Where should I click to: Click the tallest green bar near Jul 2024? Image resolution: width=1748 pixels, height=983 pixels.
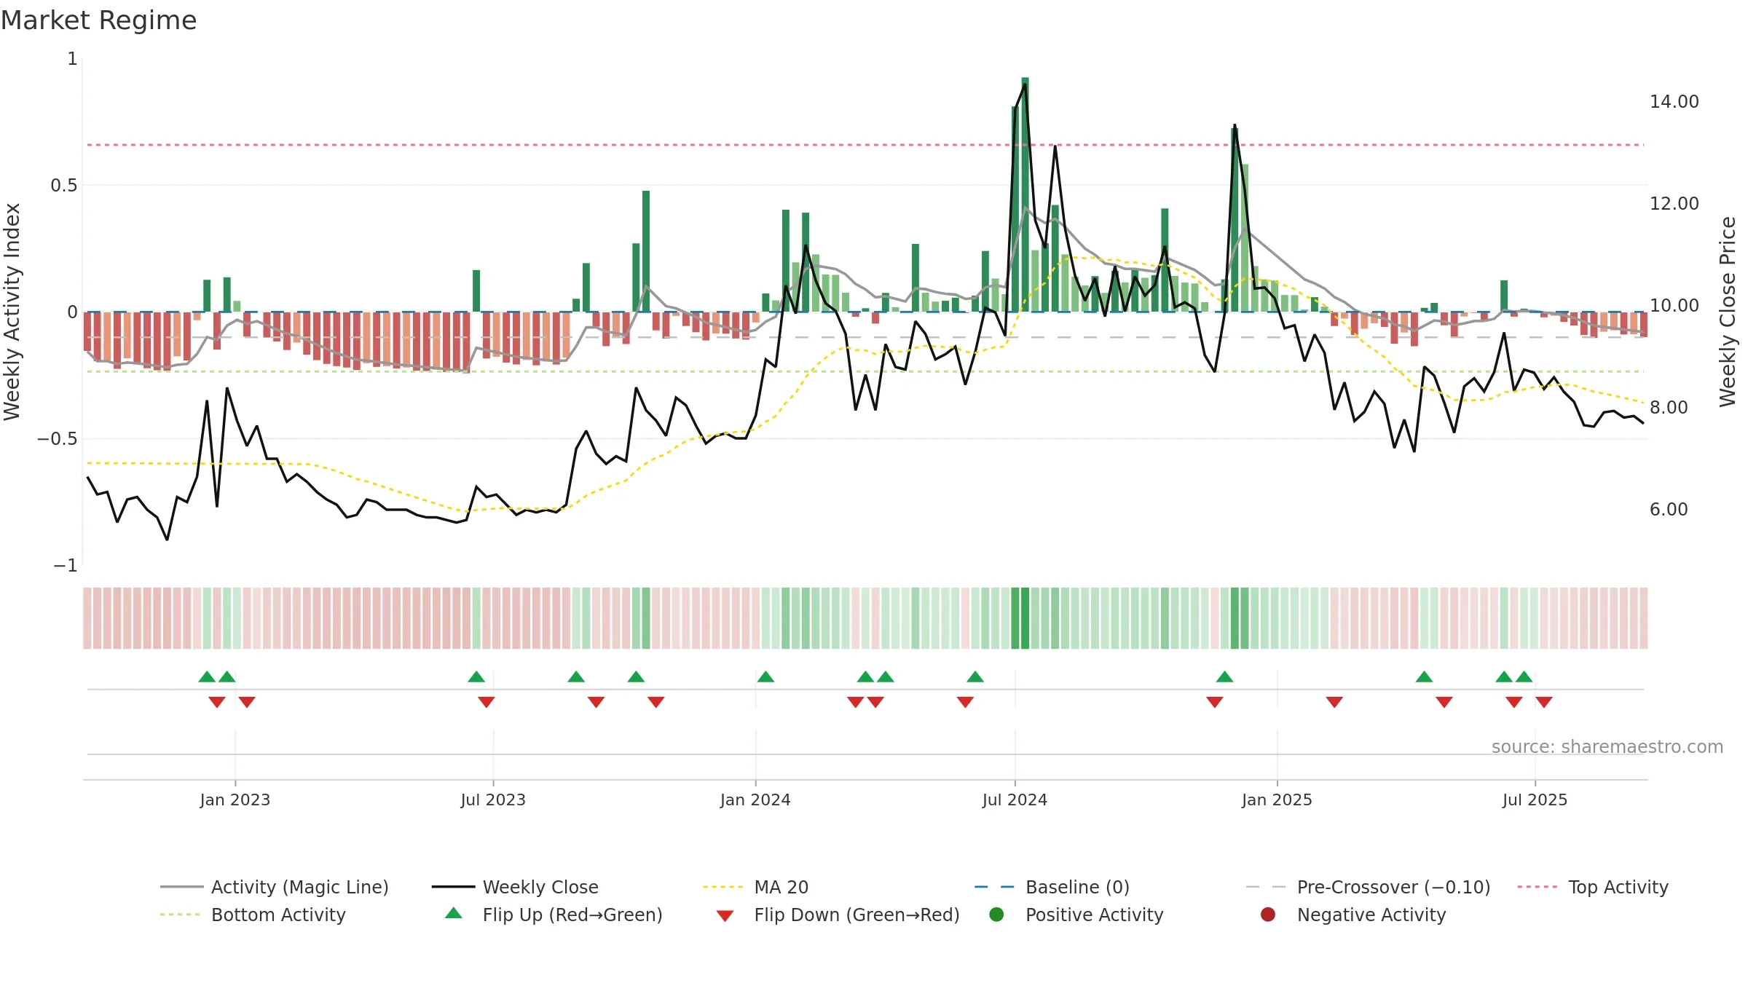click(x=1025, y=194)
